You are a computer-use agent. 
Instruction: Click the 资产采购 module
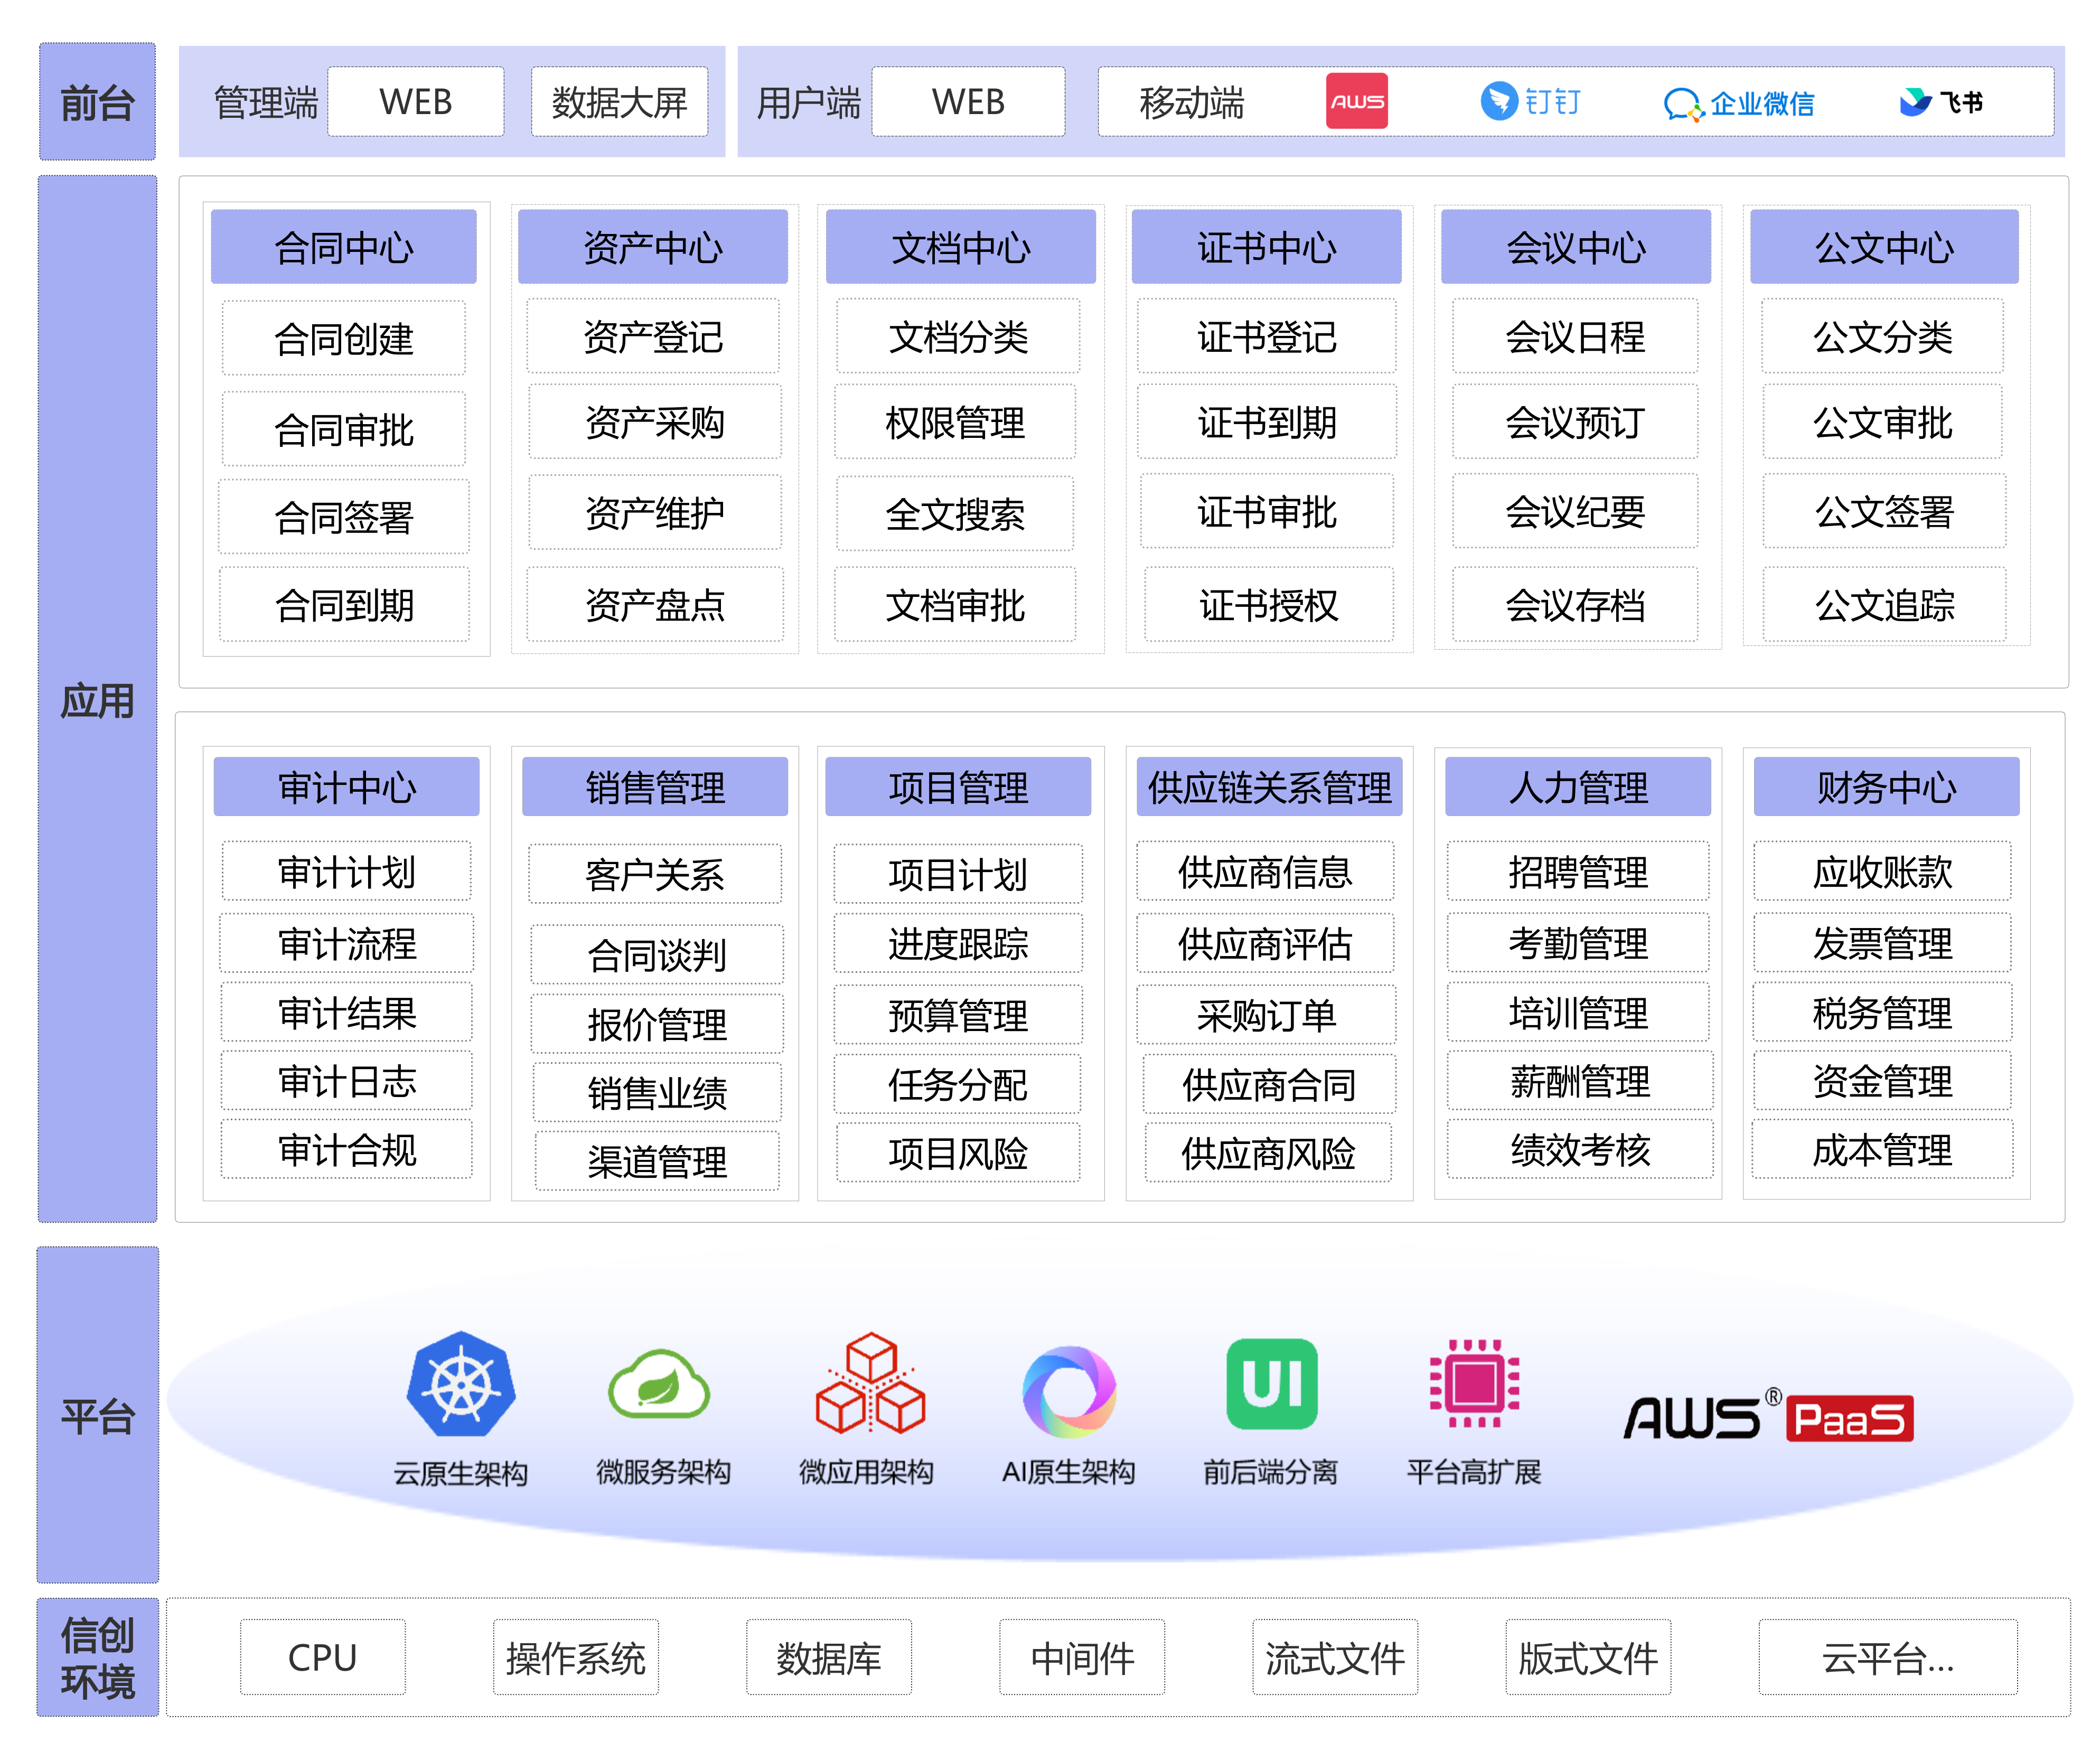pyautogui.click(x=654, y=422)
